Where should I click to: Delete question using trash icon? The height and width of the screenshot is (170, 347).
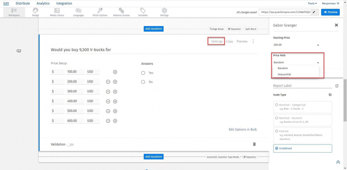tap(254, 144)
